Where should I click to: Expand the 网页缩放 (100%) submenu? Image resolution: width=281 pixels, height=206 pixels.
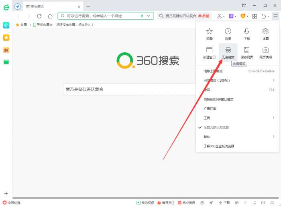[x=238, y=80]
